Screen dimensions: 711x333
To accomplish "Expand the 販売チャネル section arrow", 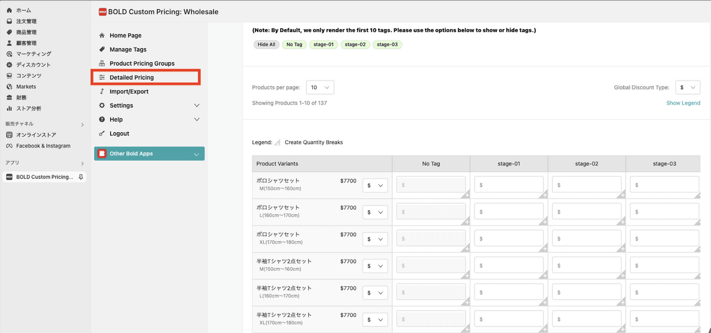I will point(82,124).
